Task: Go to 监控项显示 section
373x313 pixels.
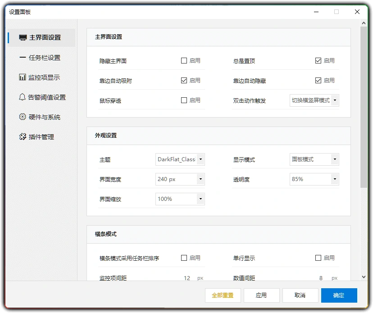Action: (x=41, y=77)
